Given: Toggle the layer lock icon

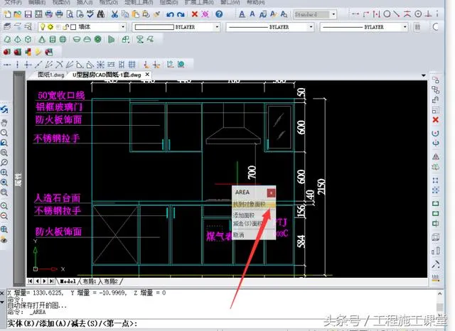Looking at the screenshot, I should tap(58, 27).
